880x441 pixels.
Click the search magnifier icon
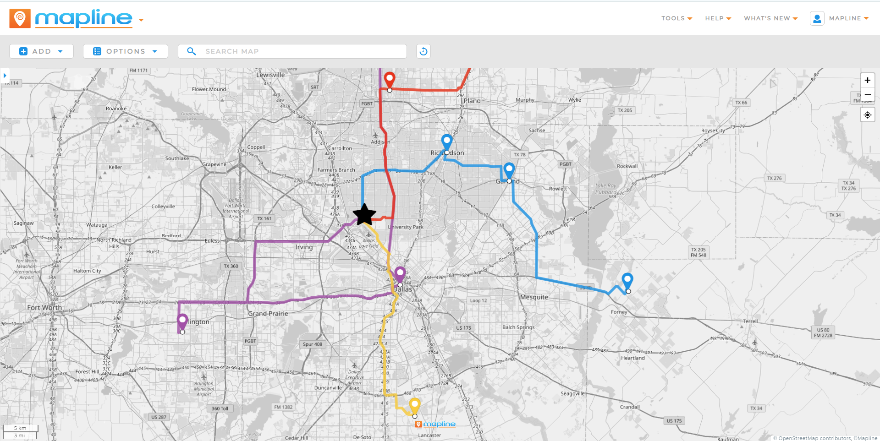click(191, 51)
